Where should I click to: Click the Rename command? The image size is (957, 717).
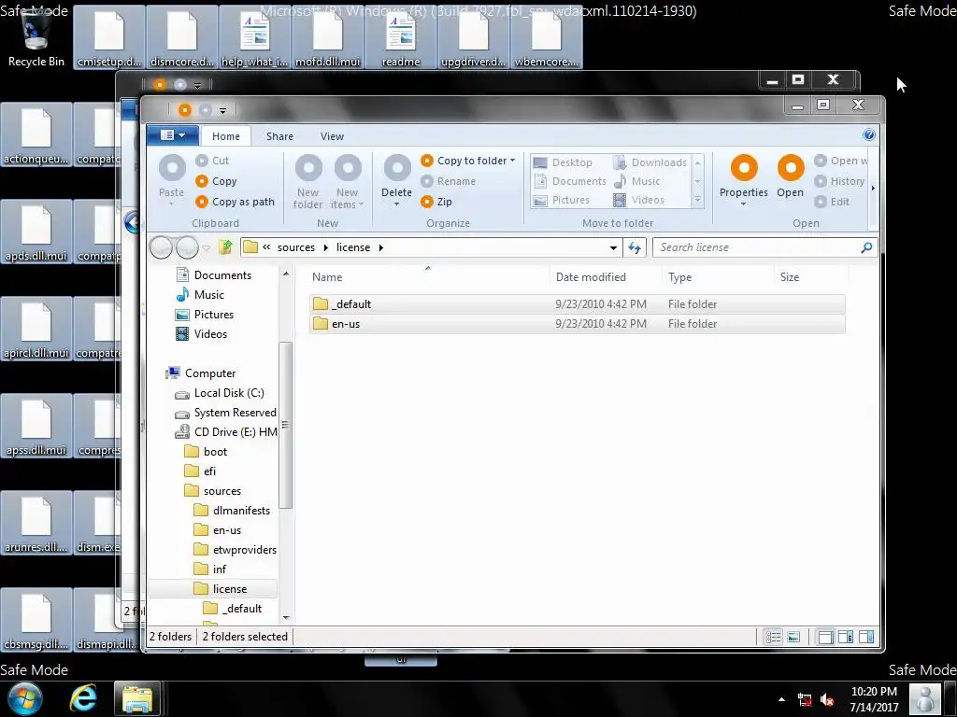(448, 181)
